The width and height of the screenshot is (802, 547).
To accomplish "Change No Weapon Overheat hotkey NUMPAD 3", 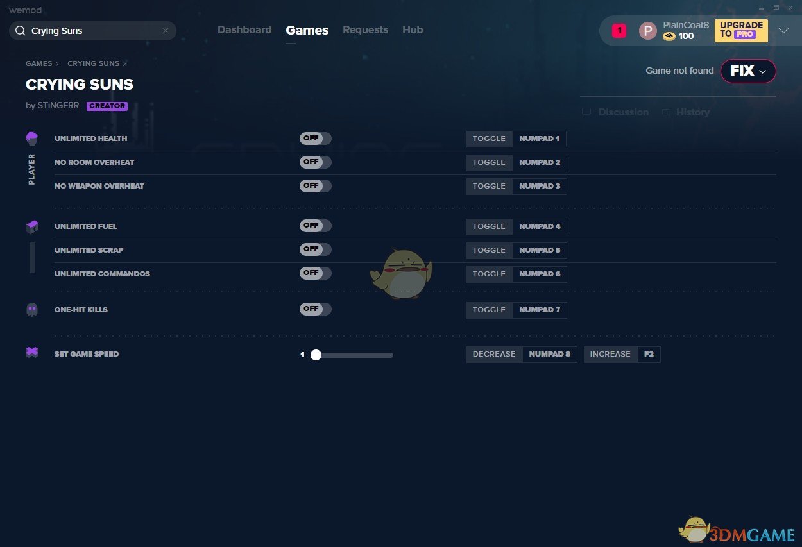I will 539,186.
